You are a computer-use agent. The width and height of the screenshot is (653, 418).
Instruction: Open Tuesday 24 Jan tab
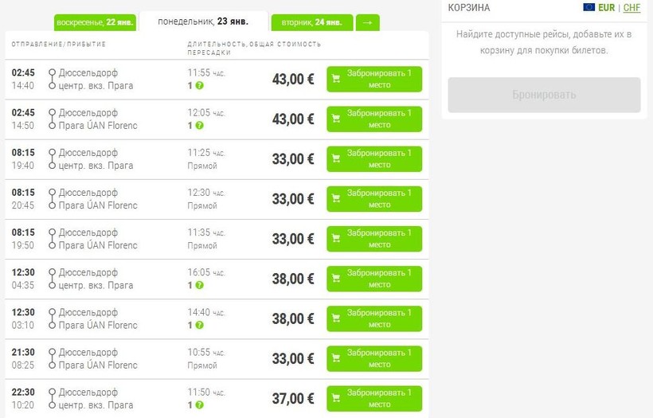click(310, 22)
